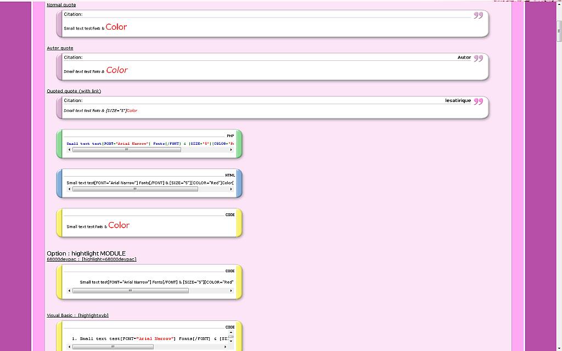Click right scroll arrow in HTML code box

click(x=231, y=189)
